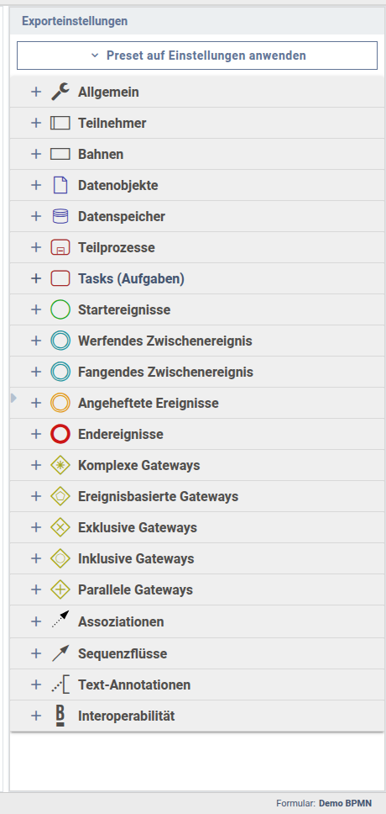The width and height of the screenshot is (386, 814).
Task: Select the Werfendes Zwischenereignis row
Action: click(x=197, y=341)
